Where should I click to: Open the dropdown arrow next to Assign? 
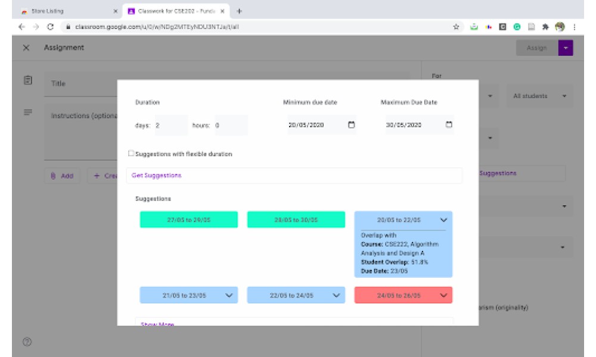[565, 48]
